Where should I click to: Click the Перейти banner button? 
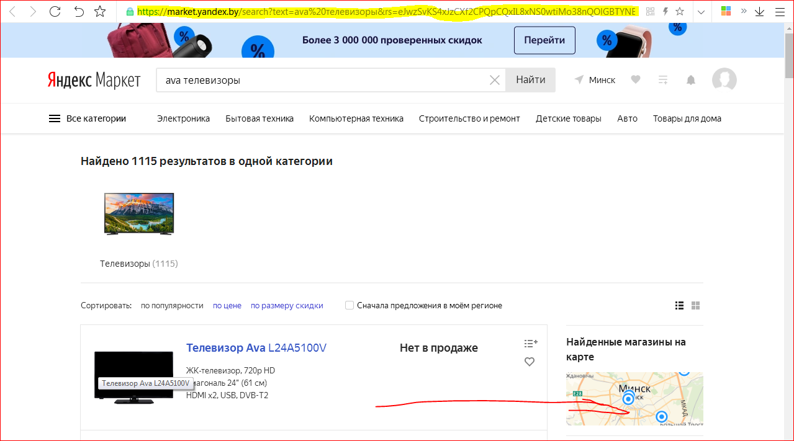544,40
